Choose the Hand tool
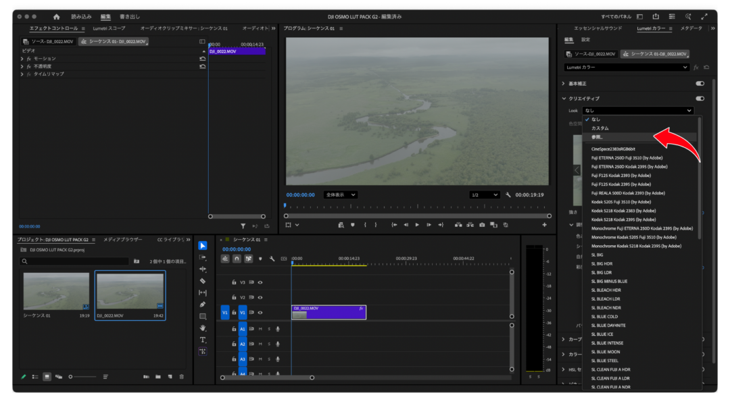The image size is (730, 408). click(203, 328)
